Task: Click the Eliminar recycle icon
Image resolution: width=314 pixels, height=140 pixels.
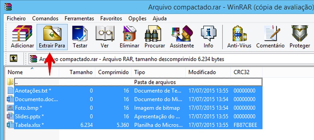Action: click(x=129, y=33)
